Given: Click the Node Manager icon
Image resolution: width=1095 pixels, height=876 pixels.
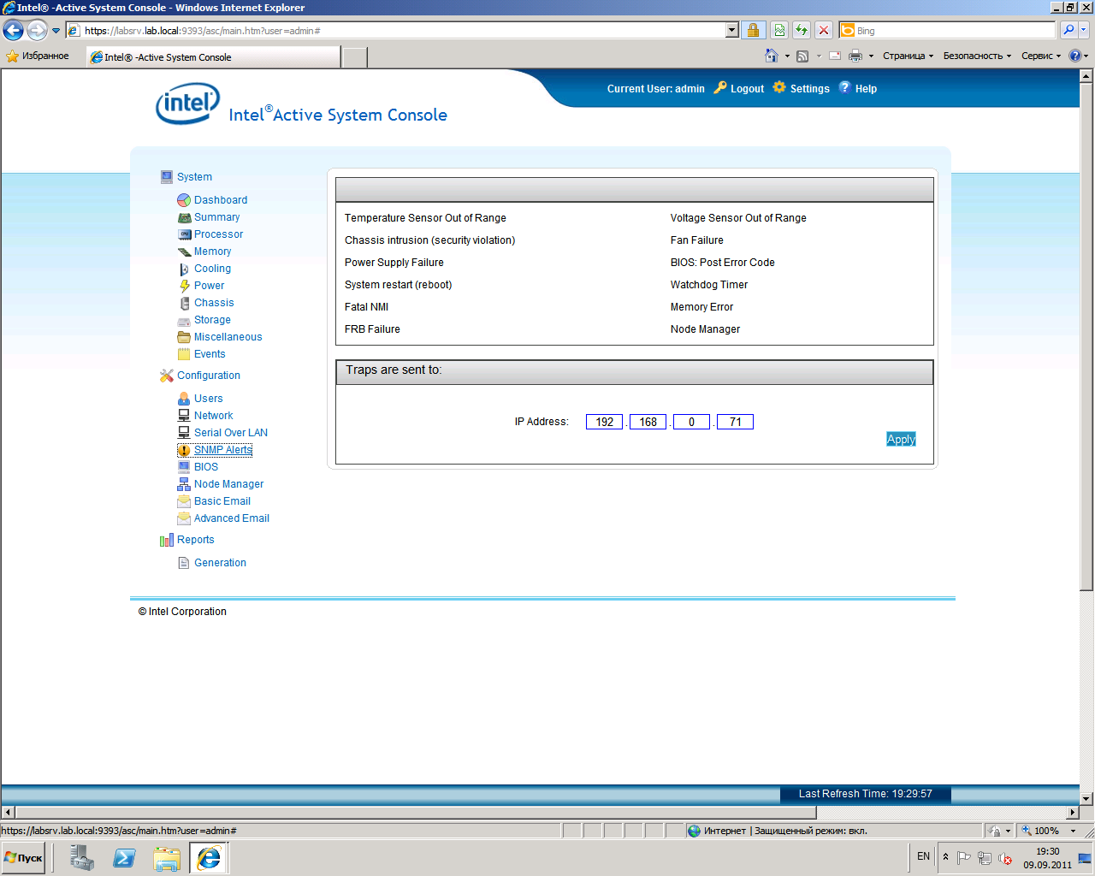Looking at the screenshot, I should click(x=183, y=484).
